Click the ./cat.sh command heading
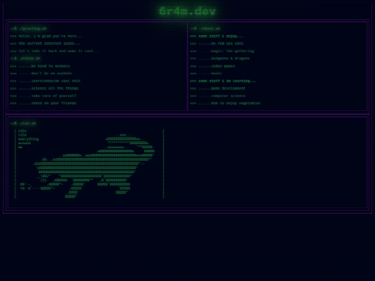The image size is (375, 281). 23,124
